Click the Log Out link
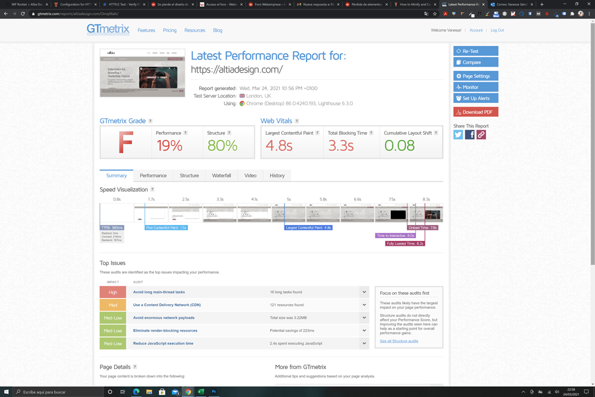Viewport: 595px width, 397px height. click(x=497, y=30)
